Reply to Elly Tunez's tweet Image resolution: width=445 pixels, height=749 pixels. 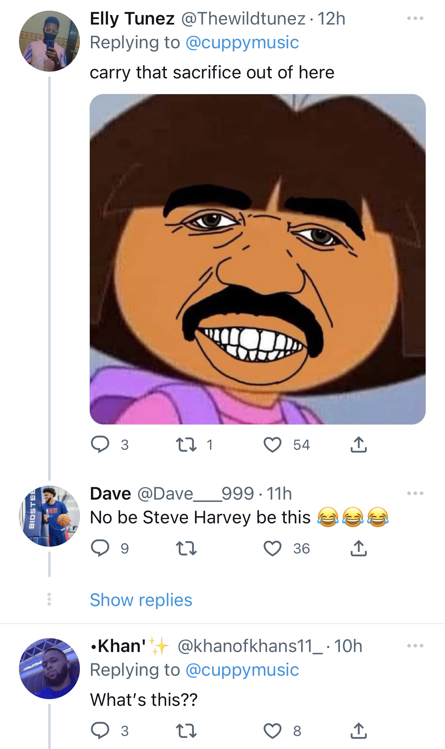pyautogui.click(x=100, y=445)
